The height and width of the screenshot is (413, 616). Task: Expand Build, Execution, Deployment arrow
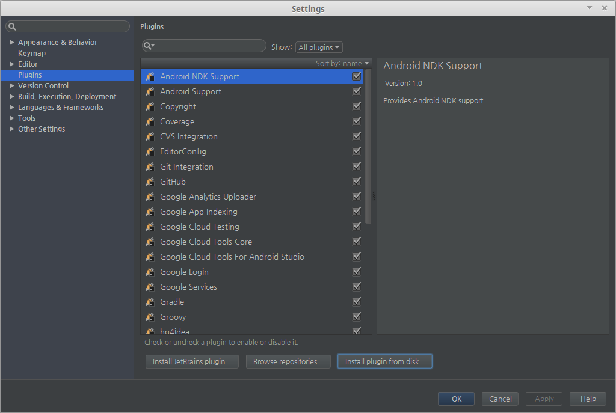click(x=12, y=96)
